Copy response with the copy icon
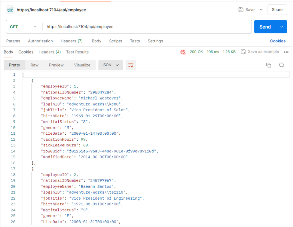 point(268,65)
